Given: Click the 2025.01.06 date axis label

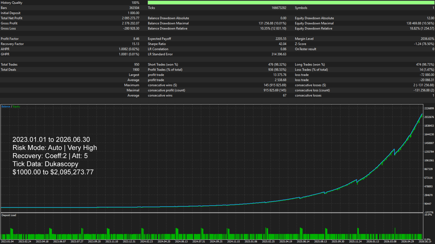Looking at the screenshot, I should coord(251,242).
